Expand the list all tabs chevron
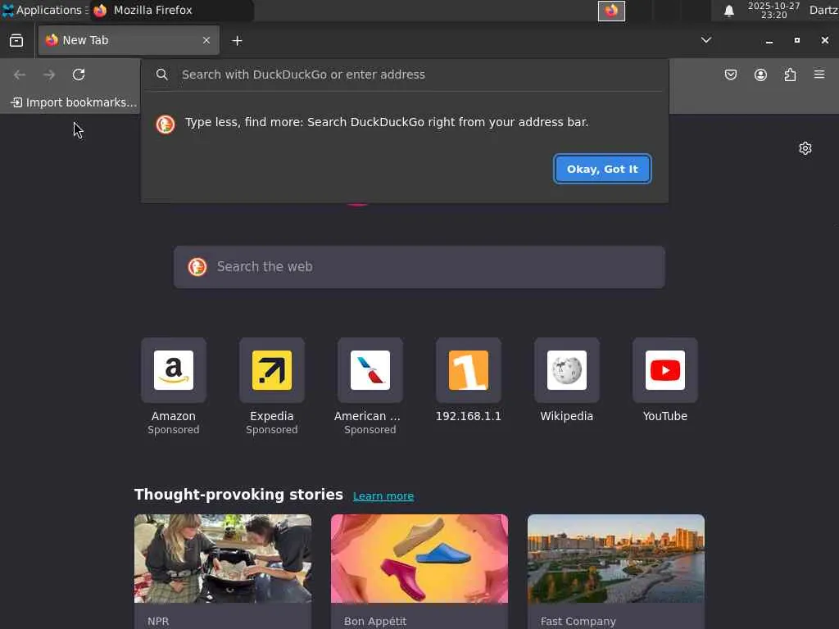The image size is (839, 629). pyautogui.click(x=706, y=40)
